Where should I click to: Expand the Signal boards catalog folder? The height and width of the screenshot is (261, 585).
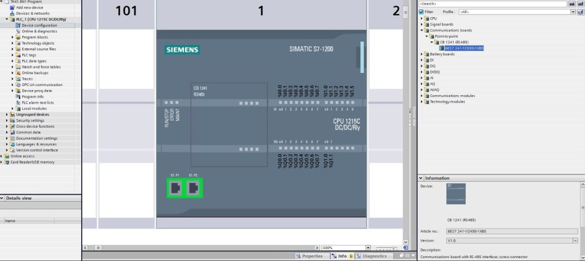422,25
